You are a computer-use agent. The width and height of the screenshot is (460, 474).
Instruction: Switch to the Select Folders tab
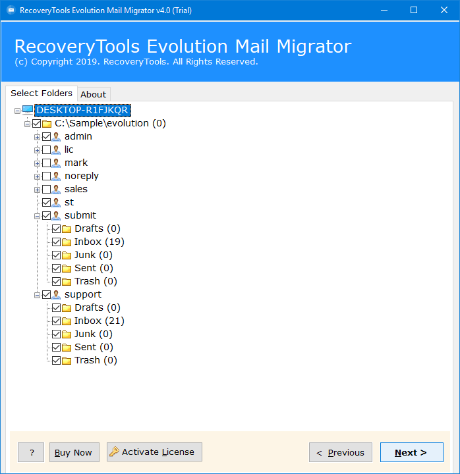click(42, 93)
